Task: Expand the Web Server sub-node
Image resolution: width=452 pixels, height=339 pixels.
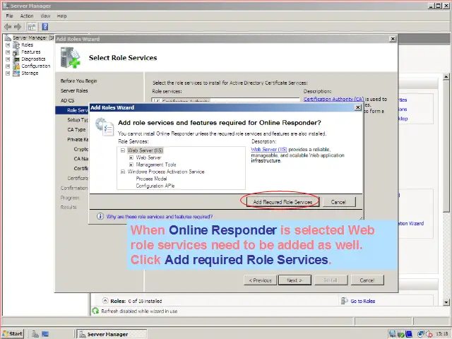Action: pyautogui.click(x=131, y=157)
